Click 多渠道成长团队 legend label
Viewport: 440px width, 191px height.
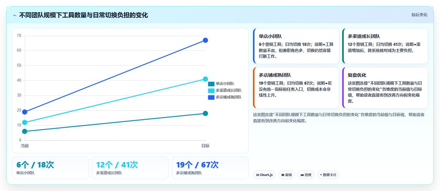[x=228, y=90]
